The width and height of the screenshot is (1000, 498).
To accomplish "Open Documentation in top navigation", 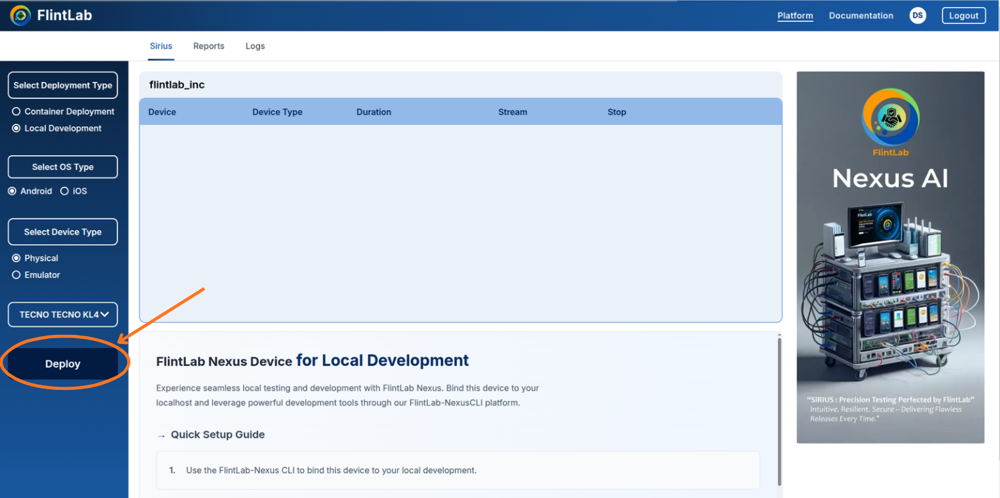I will pos(861,16).
